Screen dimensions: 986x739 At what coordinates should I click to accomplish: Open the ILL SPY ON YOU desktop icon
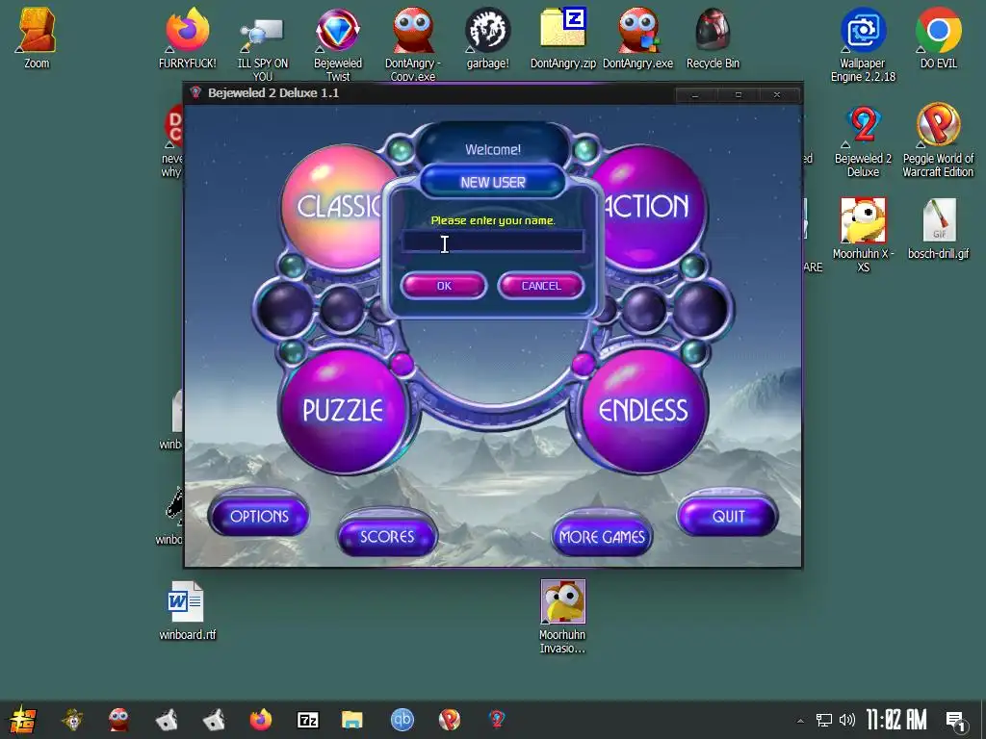coord(262,45)
